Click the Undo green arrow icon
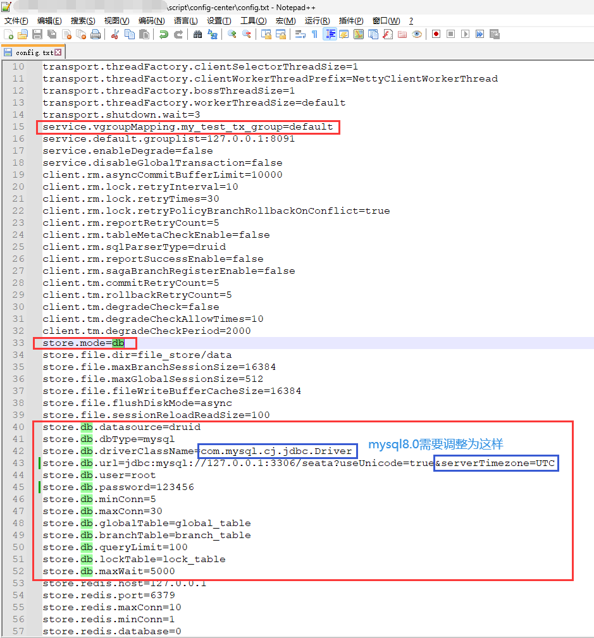Viewport: 594px width, 638px height. pyautogui.click(x=163, y=34)
